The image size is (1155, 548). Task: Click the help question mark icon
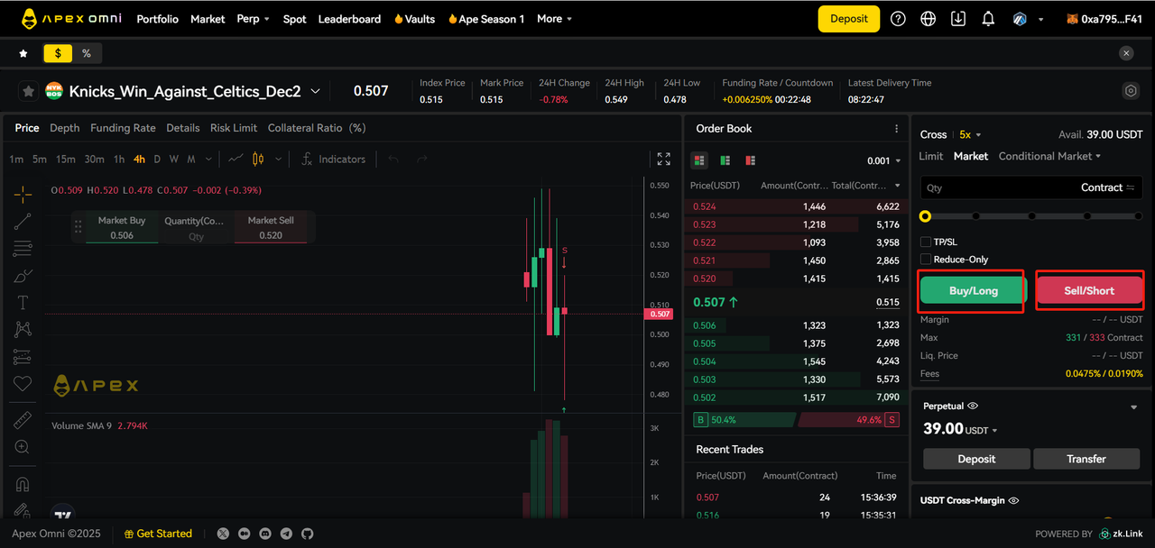point(898,19)
